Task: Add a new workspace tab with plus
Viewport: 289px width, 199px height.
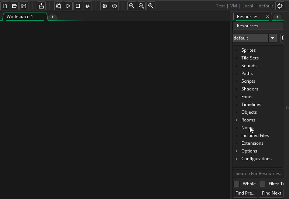Action: pos(52,17)
